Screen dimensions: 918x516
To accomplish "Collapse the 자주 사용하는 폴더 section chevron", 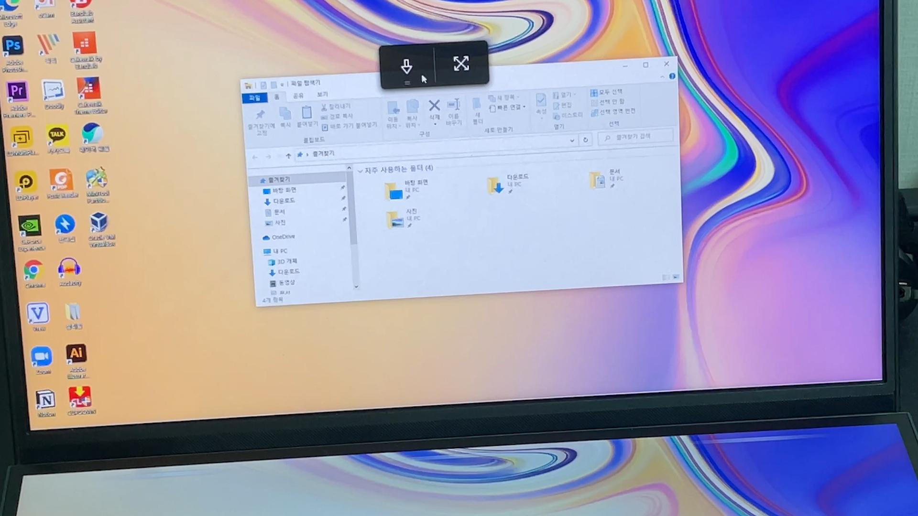I will [x=361, y=171].
